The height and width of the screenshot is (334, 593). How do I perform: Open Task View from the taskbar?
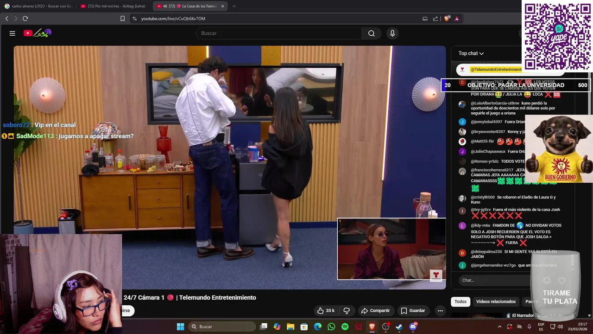click(264, 327)
